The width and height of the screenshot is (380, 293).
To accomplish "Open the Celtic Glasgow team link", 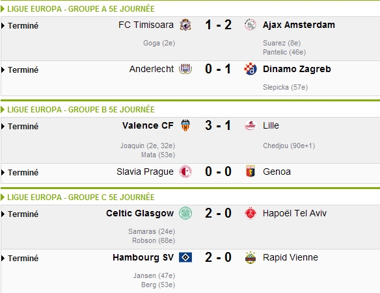I will [140, 213].
